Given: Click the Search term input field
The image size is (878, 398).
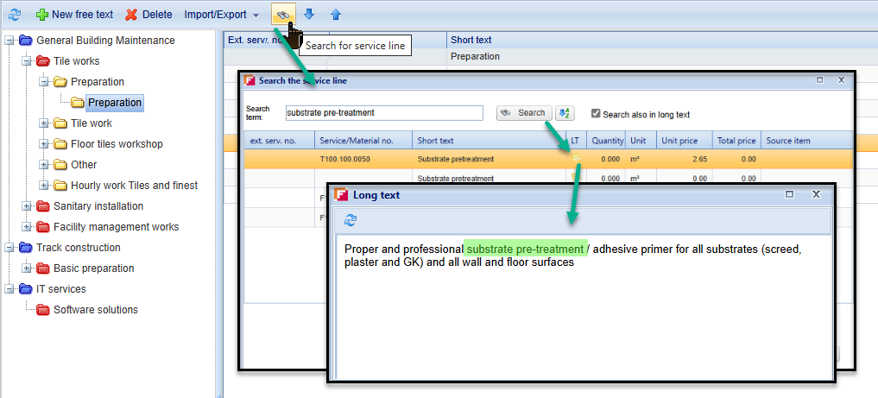Looking at the screenshot, I should pos(384,113).
